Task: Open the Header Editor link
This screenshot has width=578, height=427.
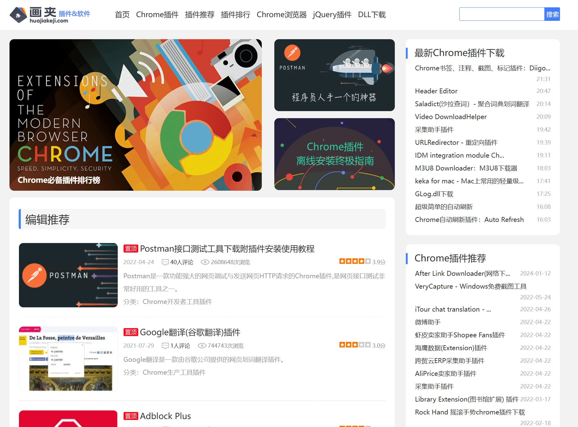Action: click(x=436, y=91)
